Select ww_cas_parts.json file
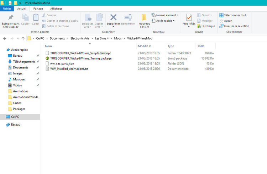Viewport: 267px width, 174px height. (x=62, y=63)
